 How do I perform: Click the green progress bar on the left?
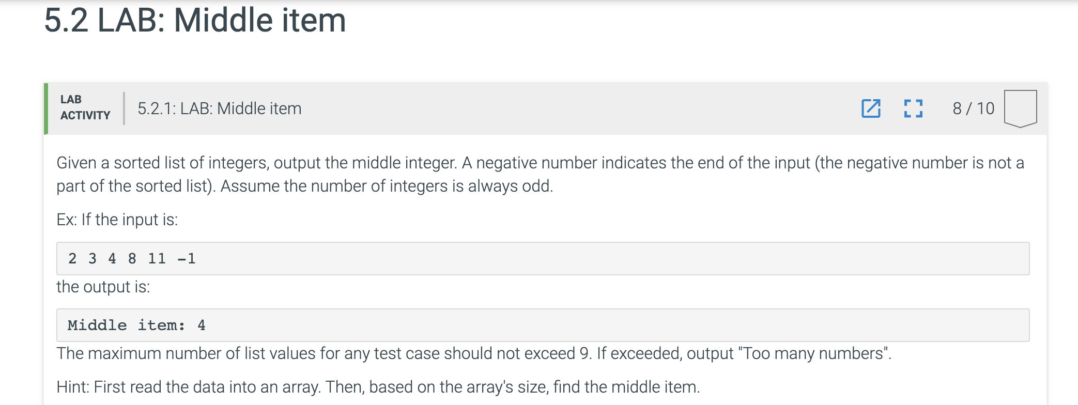(47, 108)
